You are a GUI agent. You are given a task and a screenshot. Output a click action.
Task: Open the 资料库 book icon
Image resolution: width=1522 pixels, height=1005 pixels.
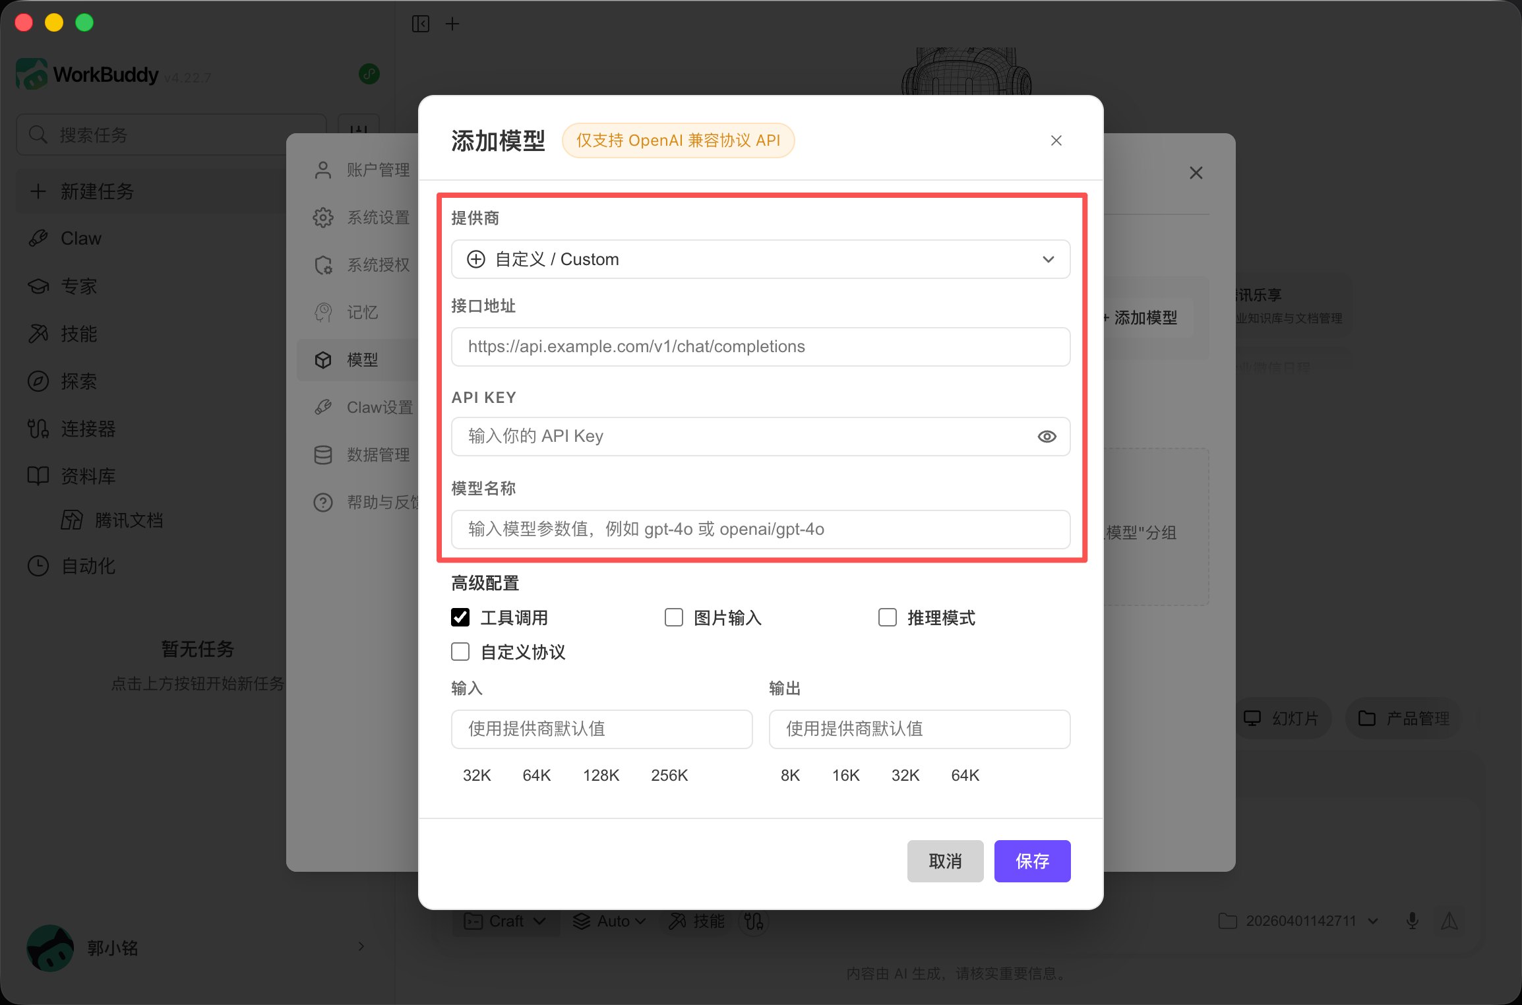click(38, 475)
